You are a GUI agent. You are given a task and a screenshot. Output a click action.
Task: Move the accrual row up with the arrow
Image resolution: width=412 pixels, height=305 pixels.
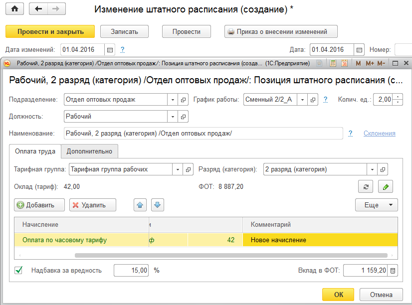141,205
